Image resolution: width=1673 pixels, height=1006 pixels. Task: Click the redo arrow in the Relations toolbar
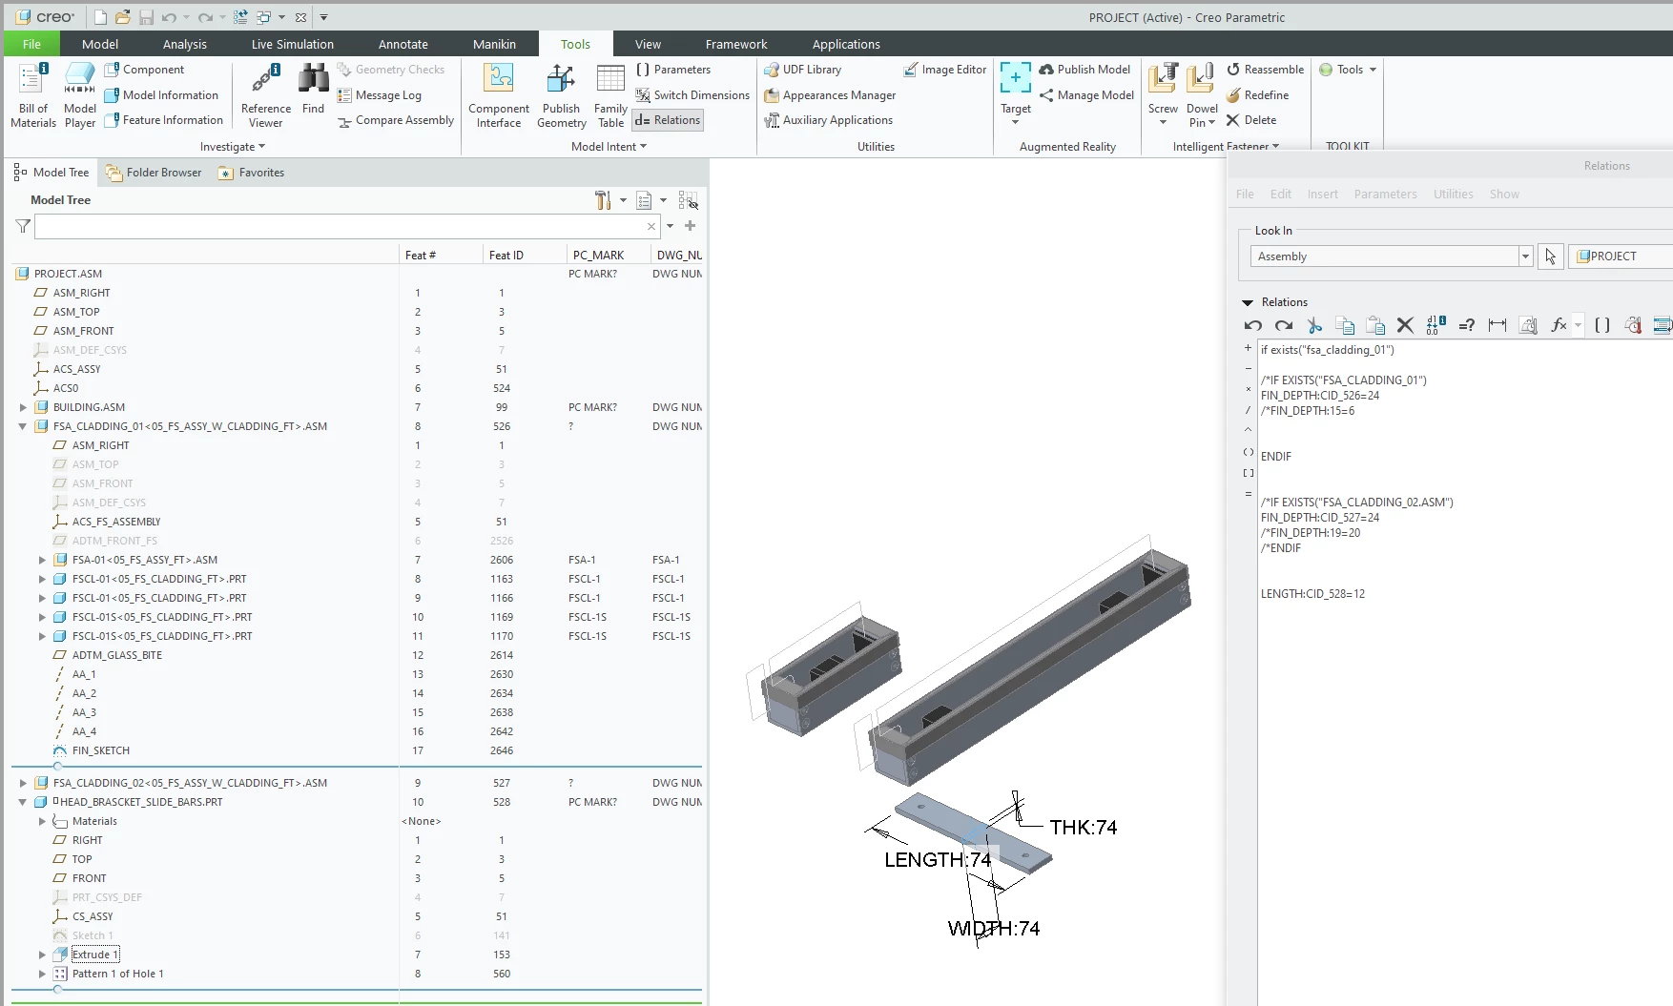tap(1284, 325)
